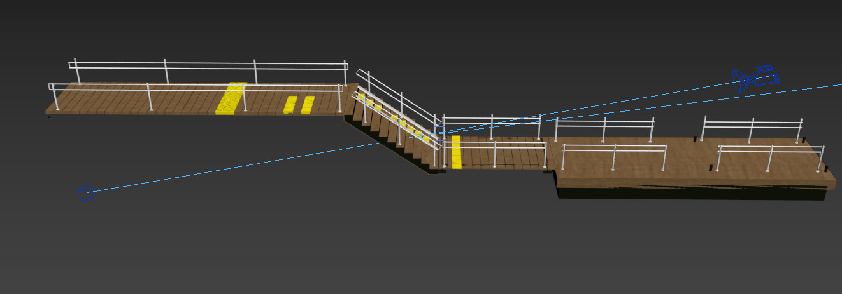Select the rear railing of the upper deck

208,67
